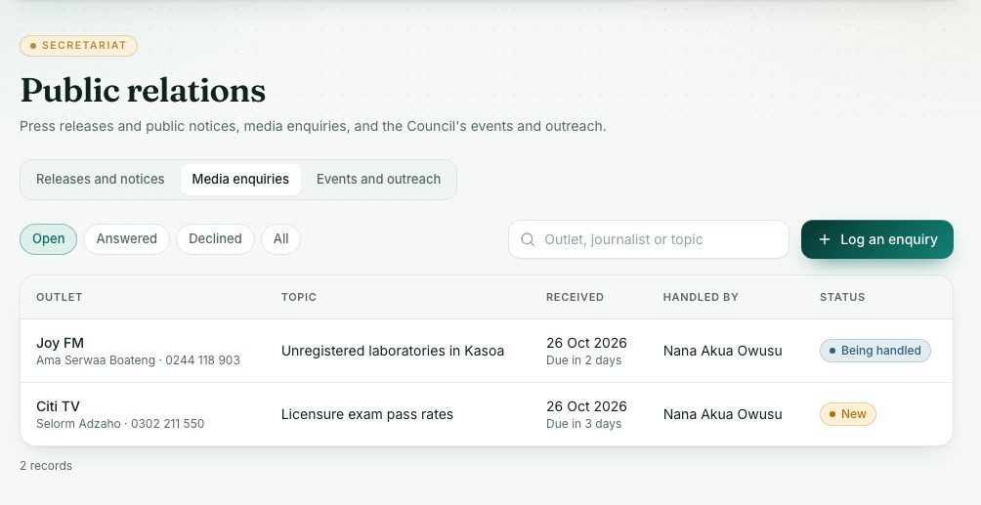
Task: Click the Due in 2 days text
Action: click(x=583, y=360)
